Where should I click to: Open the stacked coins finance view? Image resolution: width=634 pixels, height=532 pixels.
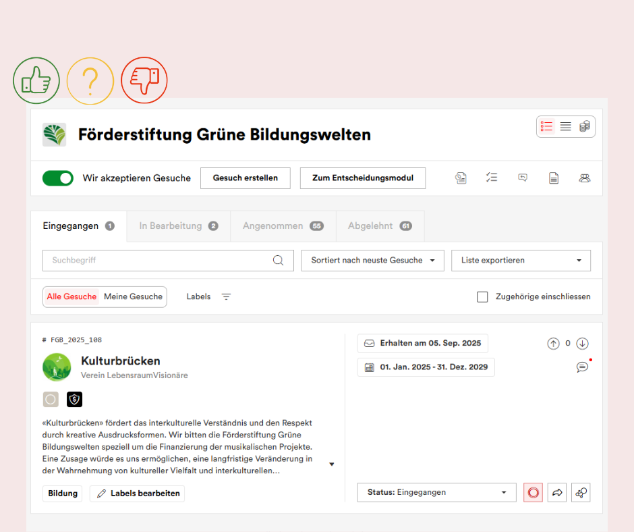(585, 126)
